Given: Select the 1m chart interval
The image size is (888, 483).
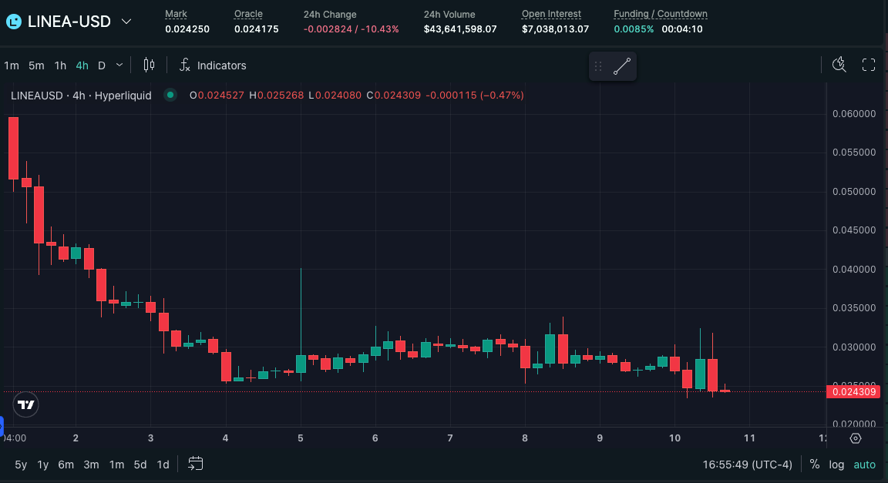Looking at the screenshot, I should tap(12, 65).
